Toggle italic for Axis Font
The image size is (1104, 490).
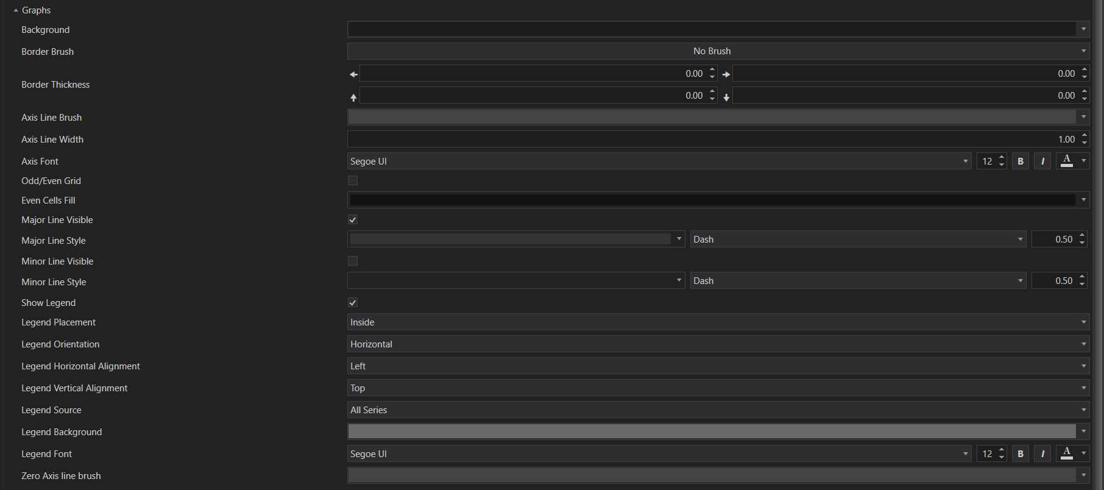pos(1042,162)
